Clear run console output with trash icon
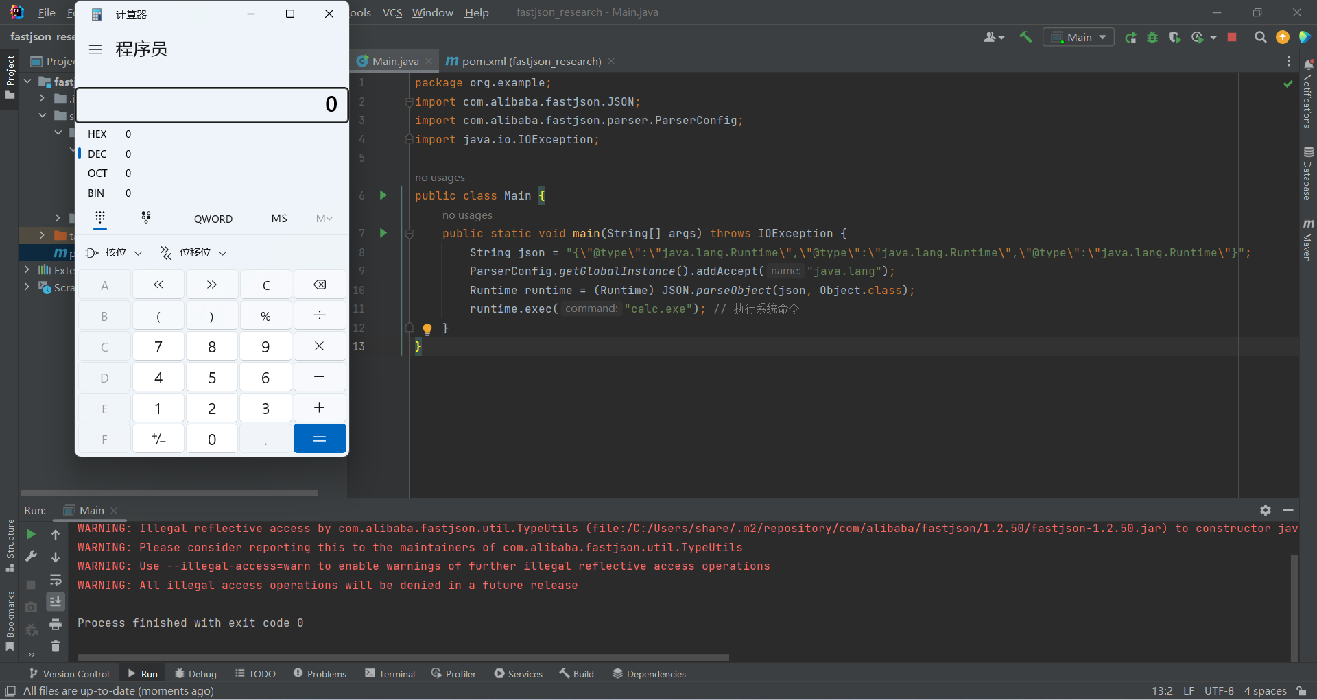The height and width of the screenshot is (700, 1317). click(56, 646)
